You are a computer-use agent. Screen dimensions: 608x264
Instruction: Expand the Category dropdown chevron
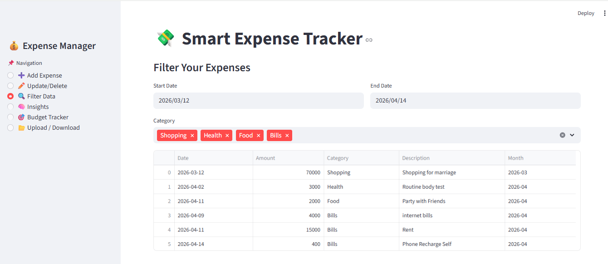coord(572,135)
